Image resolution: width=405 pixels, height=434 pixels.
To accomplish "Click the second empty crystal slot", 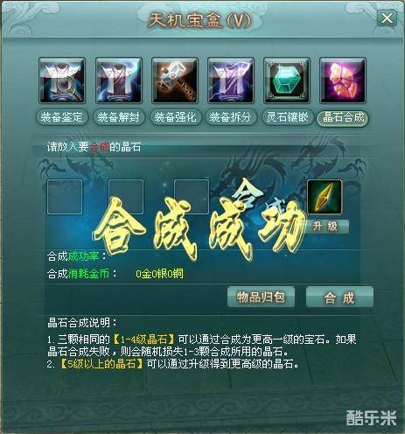I will click(x=126, y=197).
